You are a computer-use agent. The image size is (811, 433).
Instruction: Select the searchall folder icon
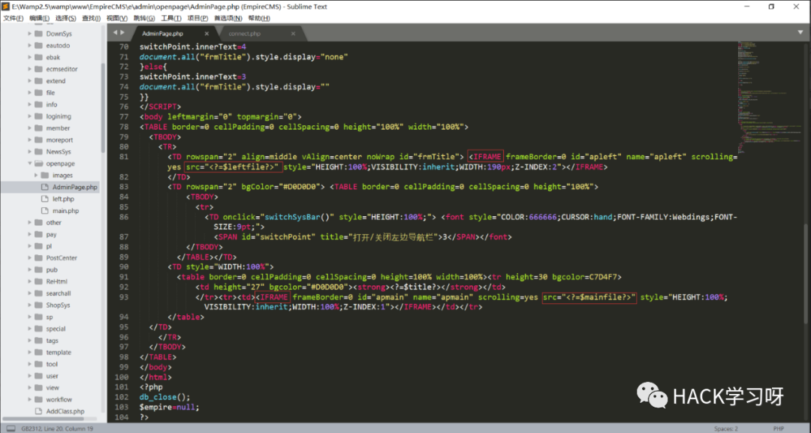(38, 293)
